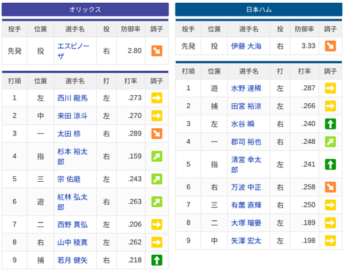Click 若月 健矢's green up-arrow condition icon
The height and width of the screenshot is (272, 344).
157,260
